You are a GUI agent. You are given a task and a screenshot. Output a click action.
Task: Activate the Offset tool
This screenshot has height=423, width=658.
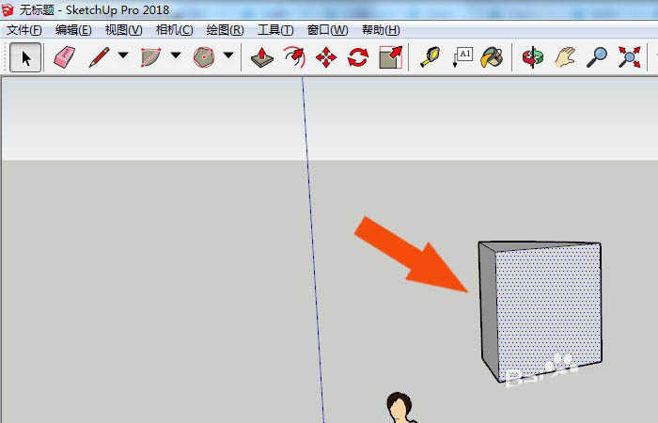click(x=294, y=57)
